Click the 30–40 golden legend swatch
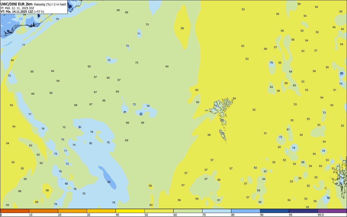The image size is (347, 217). tap(101, 211)
